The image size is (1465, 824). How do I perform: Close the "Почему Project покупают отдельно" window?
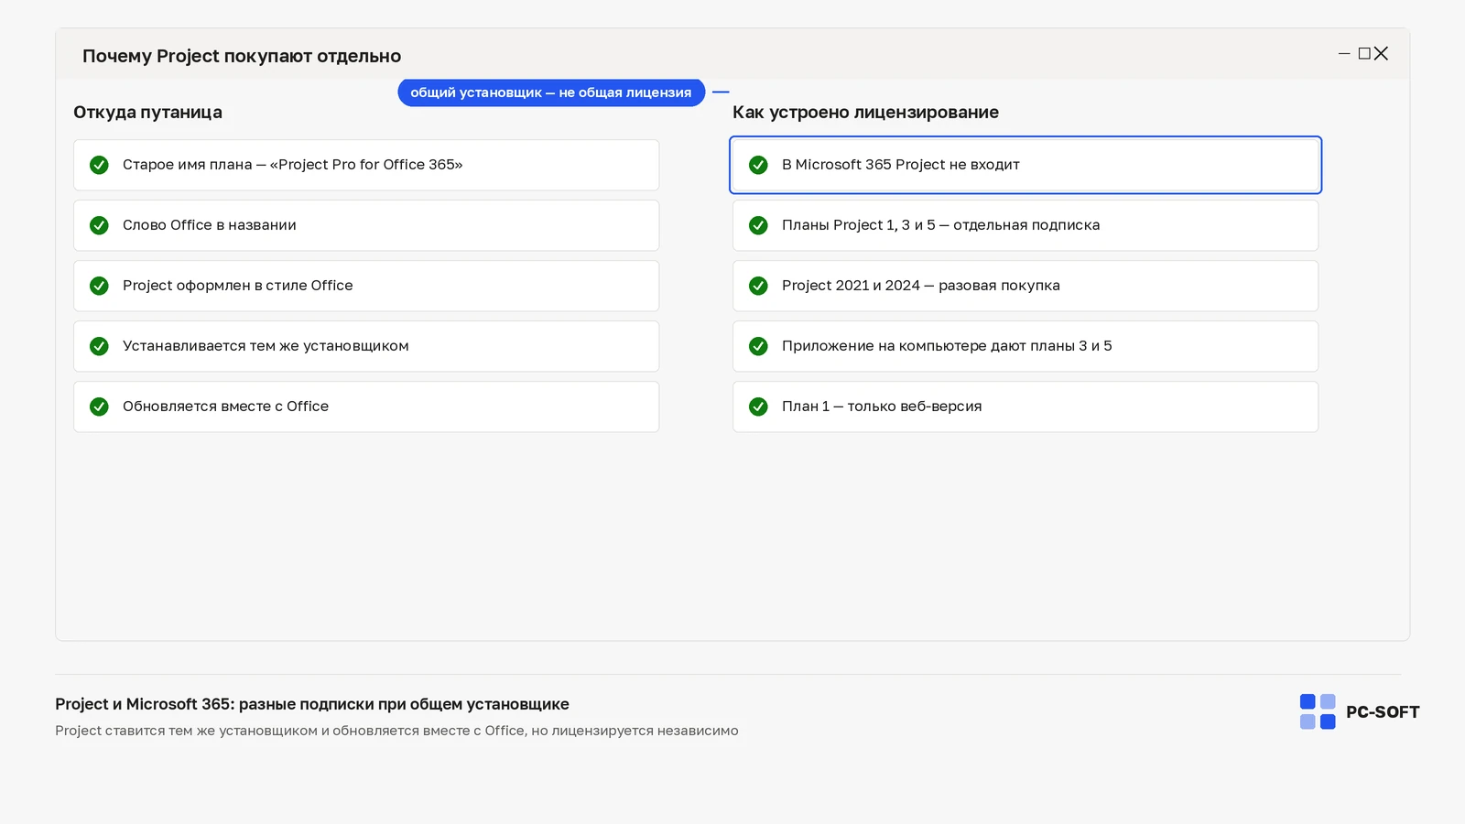point(1382,54)
